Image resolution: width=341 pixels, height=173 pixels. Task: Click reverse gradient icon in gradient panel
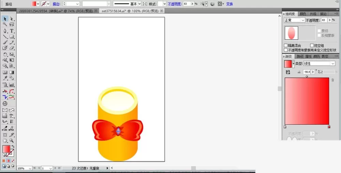coord(288,72)
